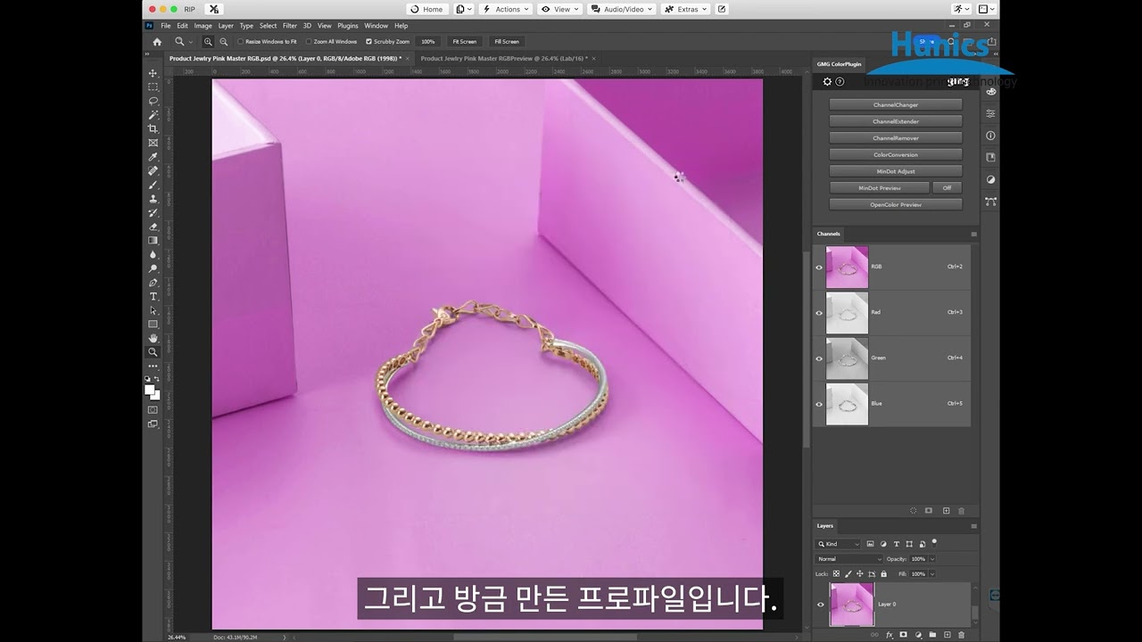The image size is (1142, 642).
Task: Open the Window menu
Action: point(377,26)
